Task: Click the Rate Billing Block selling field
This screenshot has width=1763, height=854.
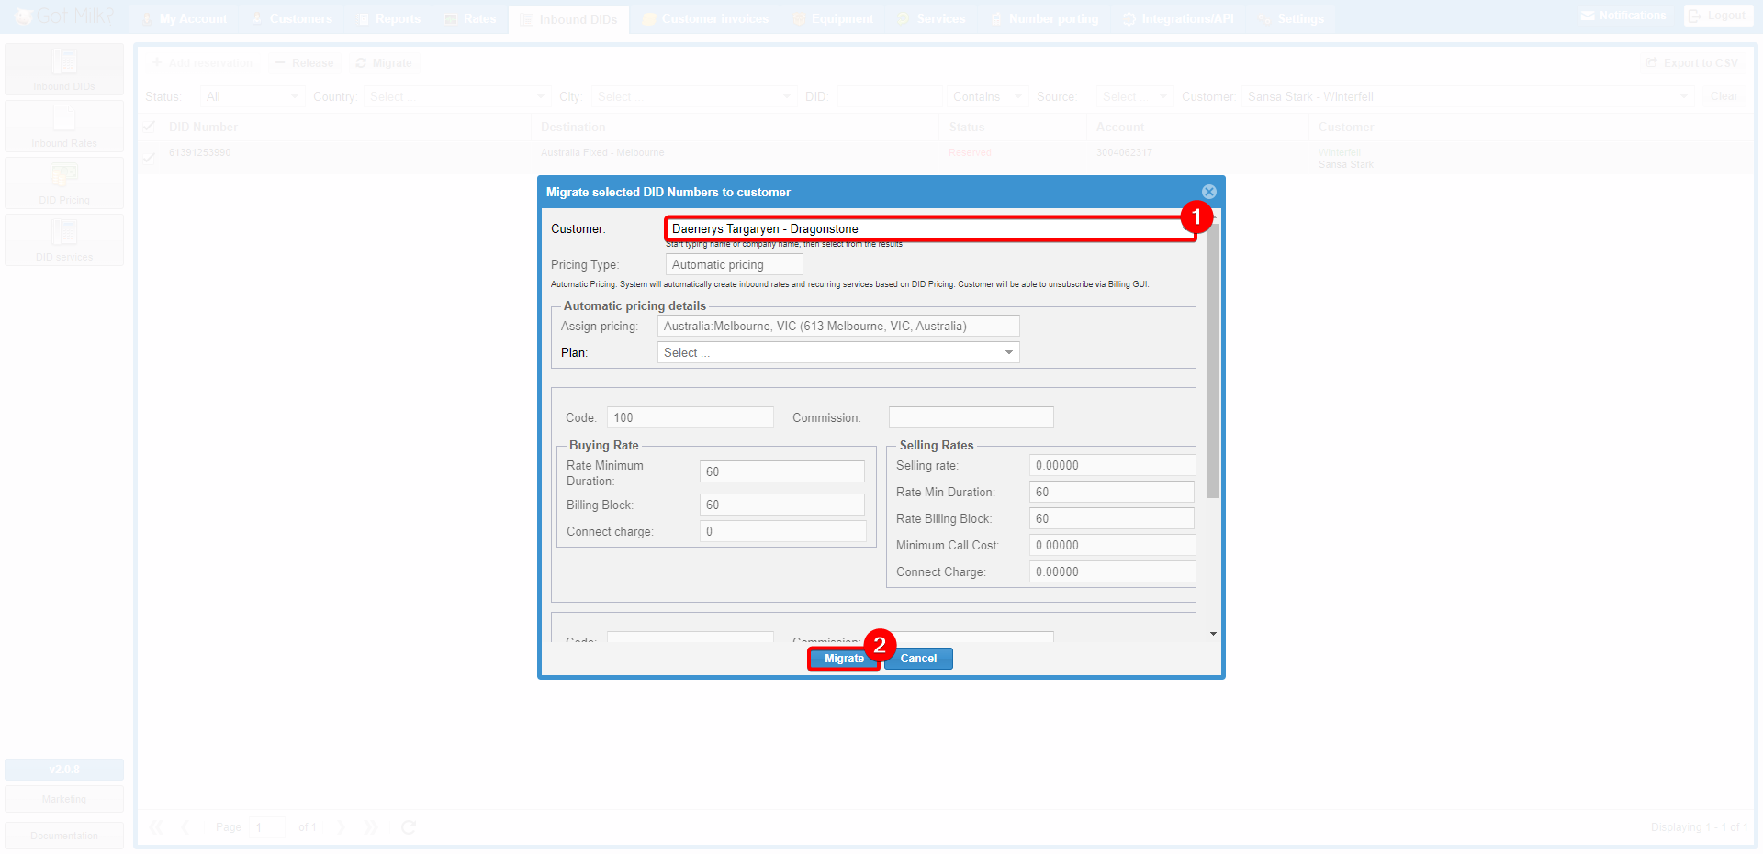Action: 1111,518
